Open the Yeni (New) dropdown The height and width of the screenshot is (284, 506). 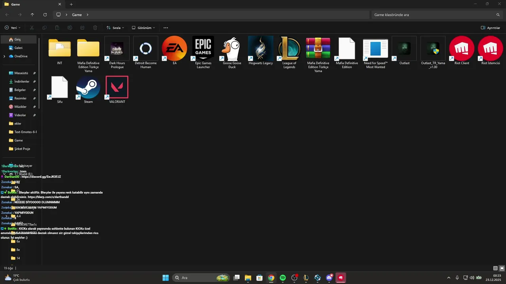(13, 28)
